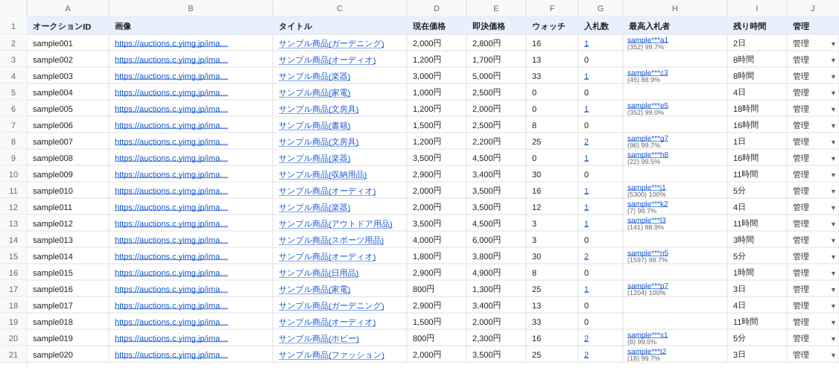Select the 即決価格 header cell

point(496,25)
